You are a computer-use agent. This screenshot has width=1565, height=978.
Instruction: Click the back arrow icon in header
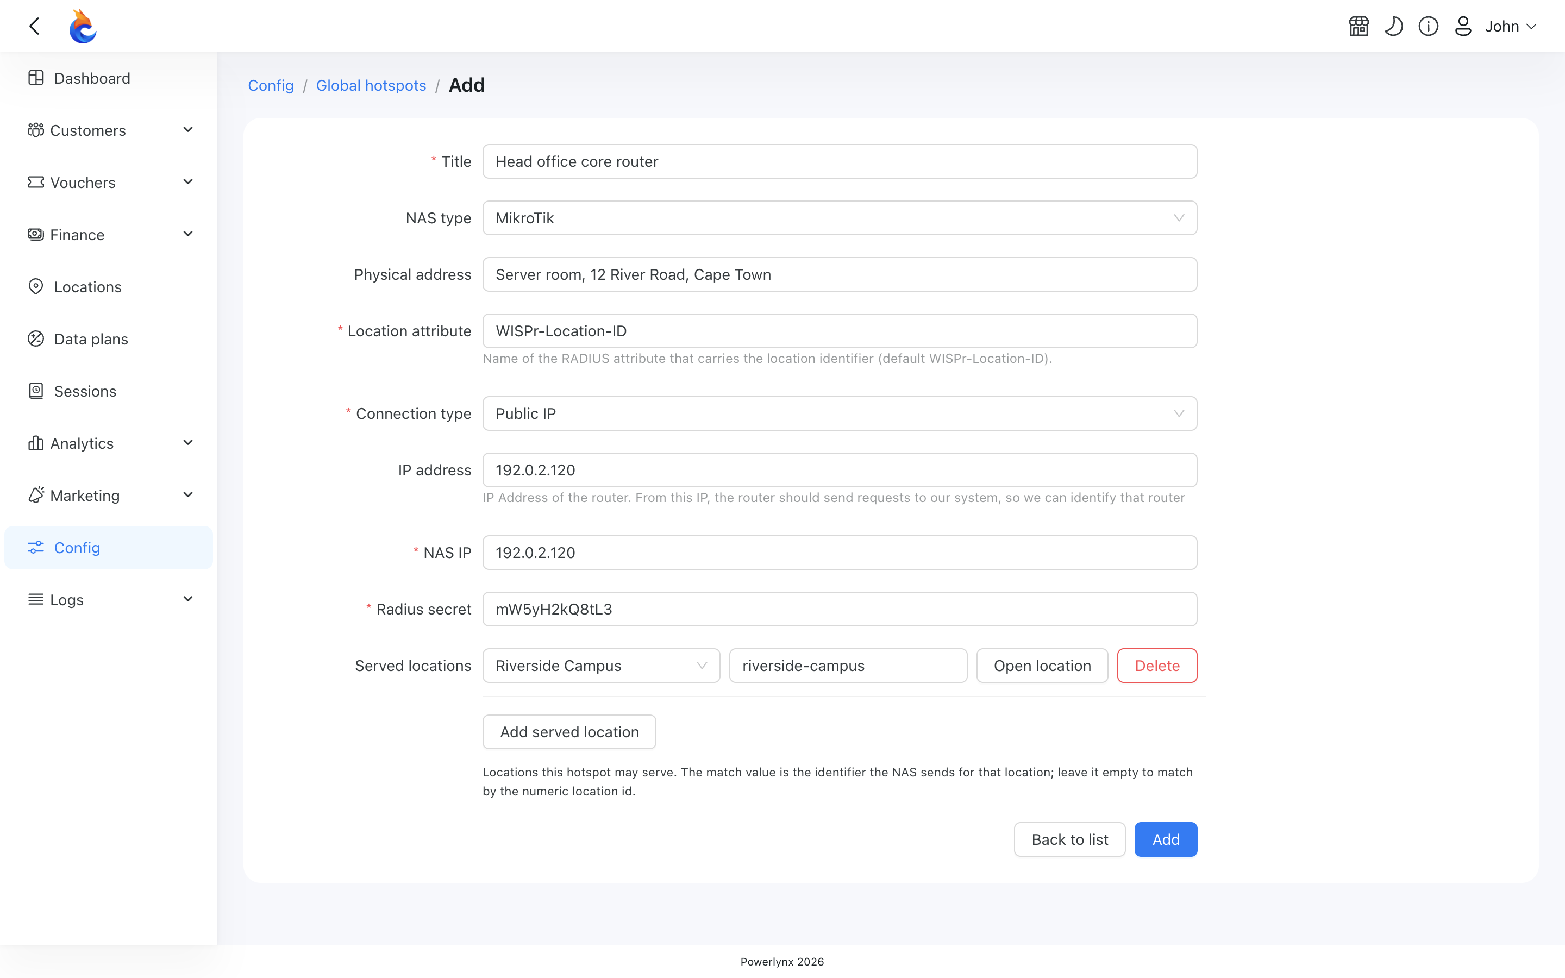tap(35, 26)
